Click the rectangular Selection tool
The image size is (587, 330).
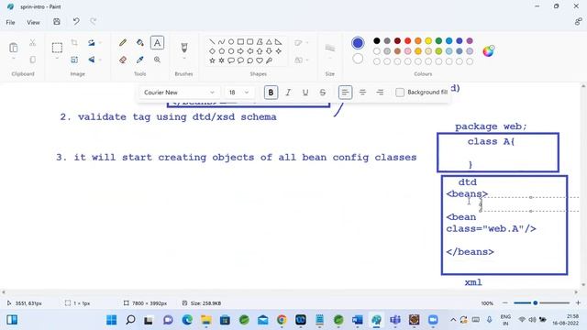pos(57,48)
